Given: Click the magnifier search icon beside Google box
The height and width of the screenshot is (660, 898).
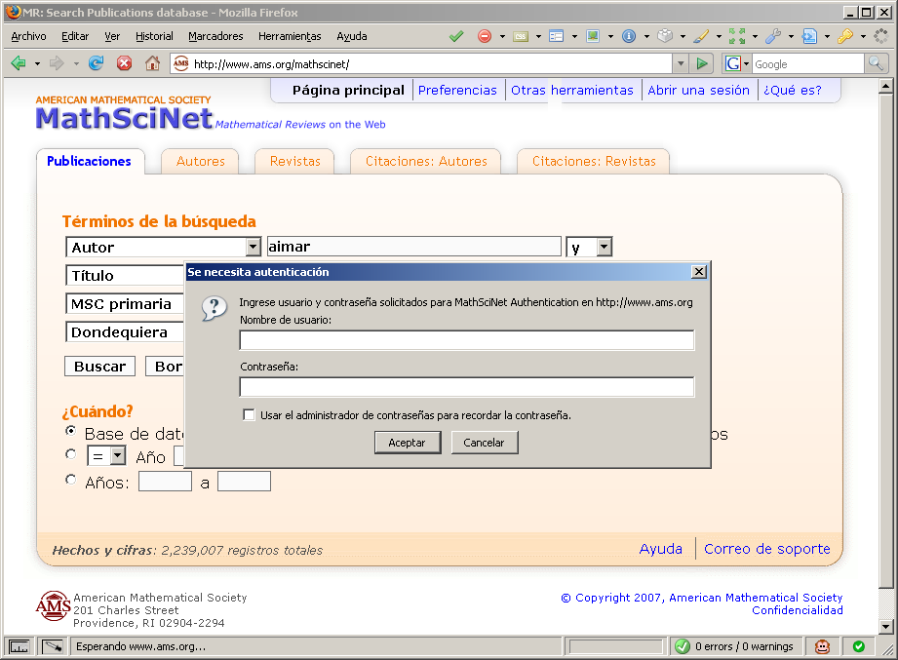Looking at the screenshot, I should [876, 63].
